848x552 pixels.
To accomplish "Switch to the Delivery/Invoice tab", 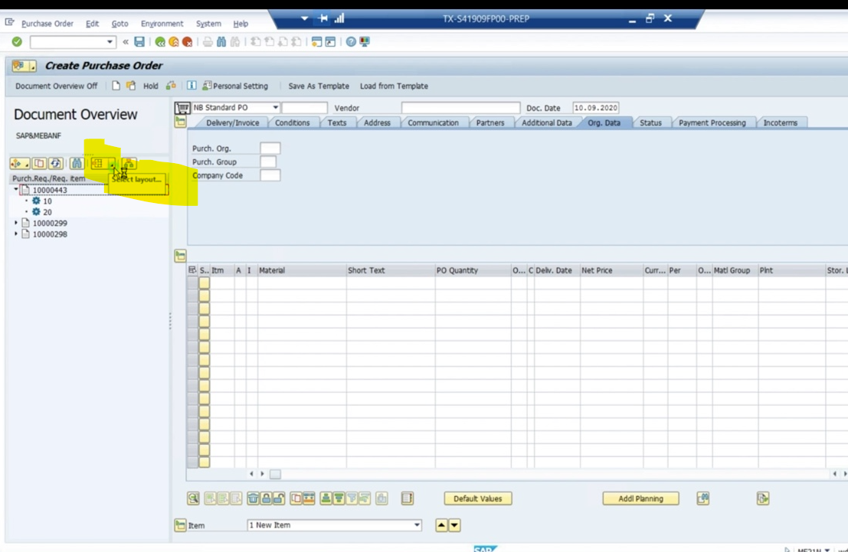I will (233, 122).
